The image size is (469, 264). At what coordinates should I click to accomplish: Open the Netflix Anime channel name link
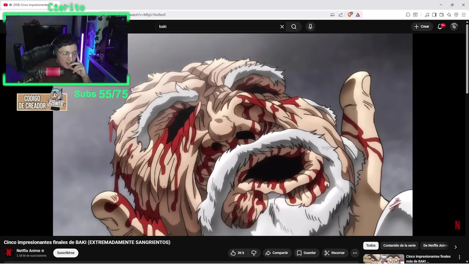(x=28, y=251)
